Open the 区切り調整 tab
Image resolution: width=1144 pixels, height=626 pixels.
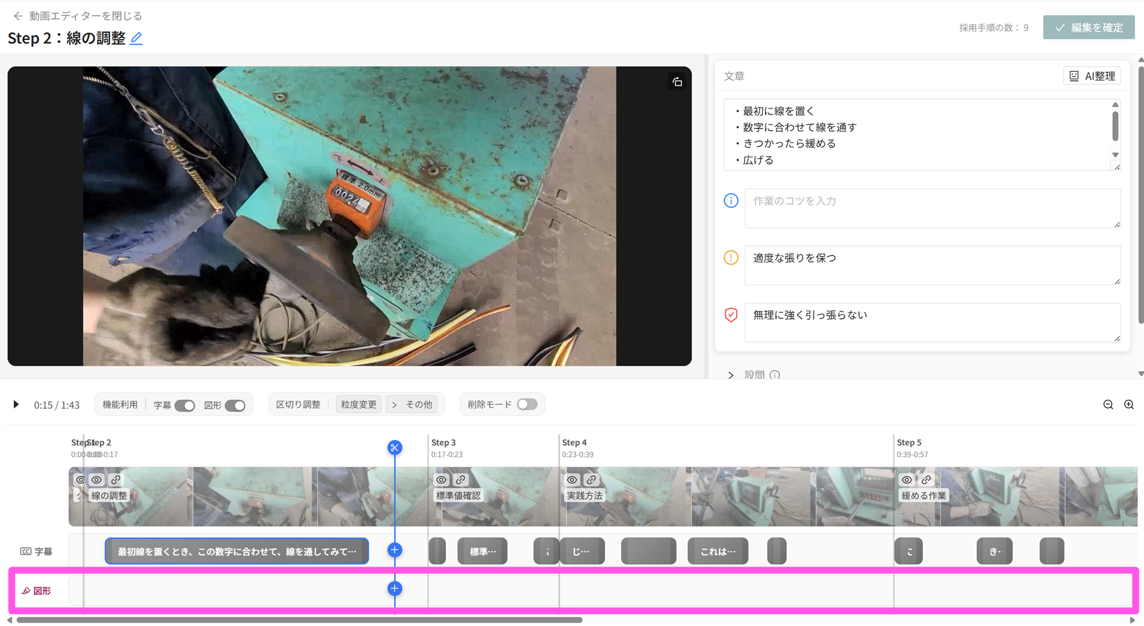click(298, 405)
